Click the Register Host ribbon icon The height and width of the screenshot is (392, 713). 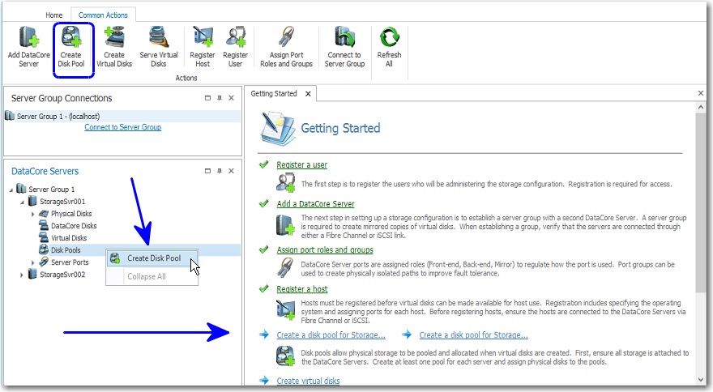pos(202,37)
